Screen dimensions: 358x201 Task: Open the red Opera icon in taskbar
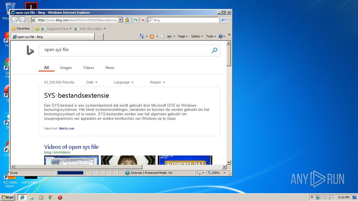click(x=60, y=197)
